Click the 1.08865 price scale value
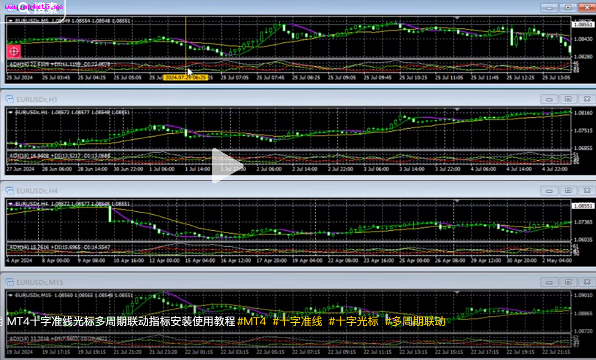596x360 pixels. click(583, 314)
